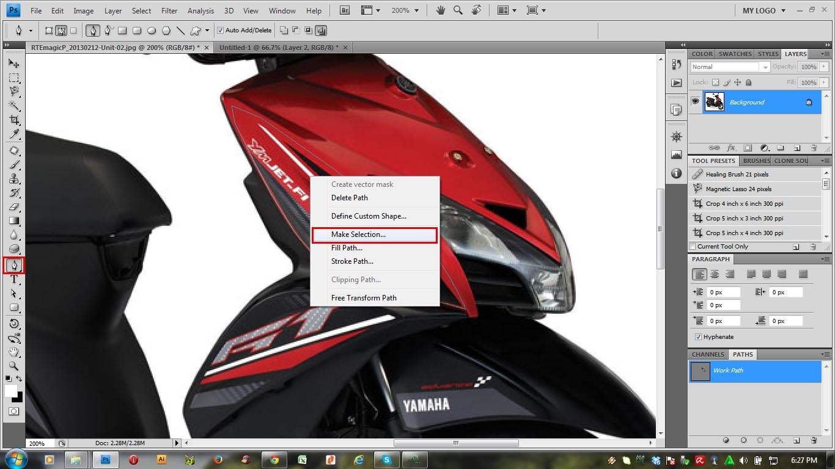Open the Paragraph panel flyout menu
This screenshot has width=835, height=469.
coord(825,260)
